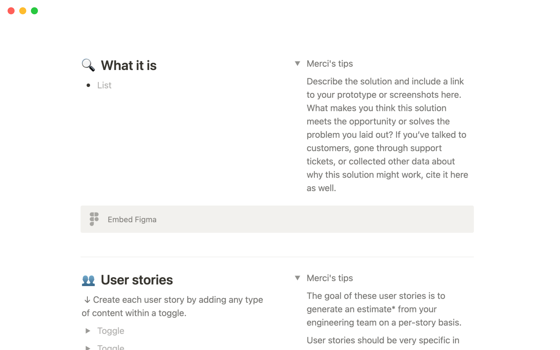
Task: Click the Merci's tips label beside User stories
Action: [330, 278]
